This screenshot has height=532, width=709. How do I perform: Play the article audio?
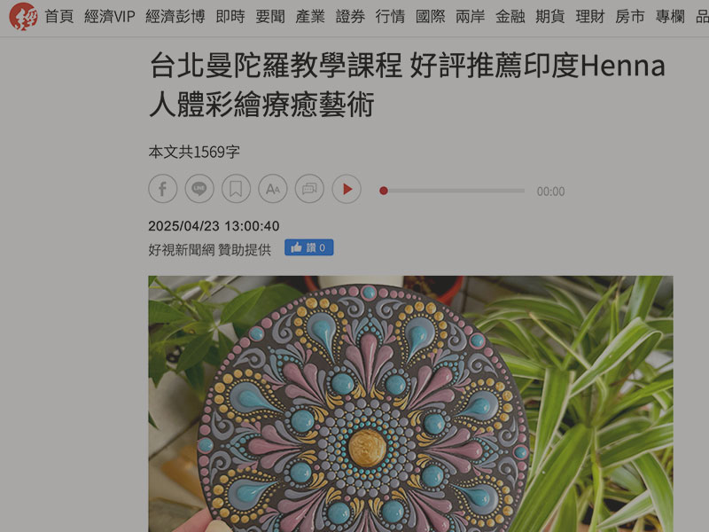pos(347,189)
